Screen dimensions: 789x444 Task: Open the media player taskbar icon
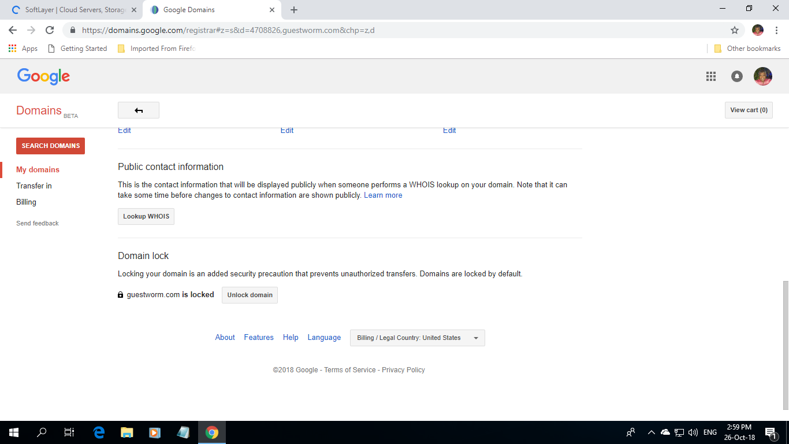(x=154, y=432)
